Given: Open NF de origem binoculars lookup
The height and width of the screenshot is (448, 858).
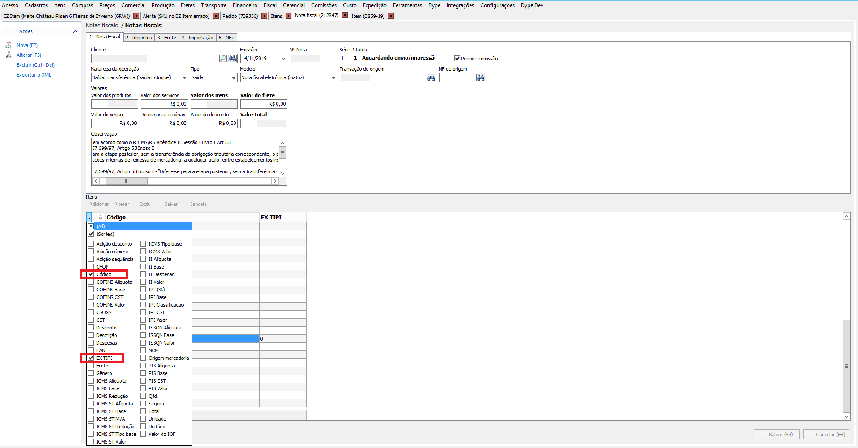Looking at the screenshot, I should 481,78.
